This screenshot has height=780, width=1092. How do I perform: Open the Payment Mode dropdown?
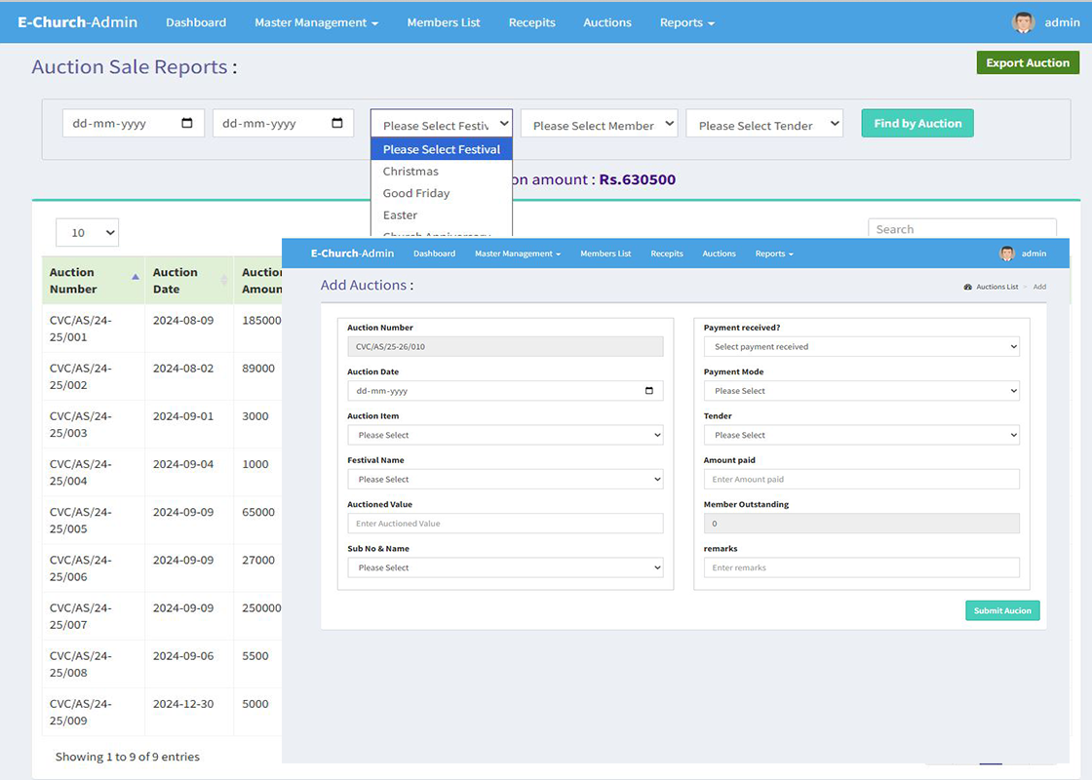coord(861,391)
